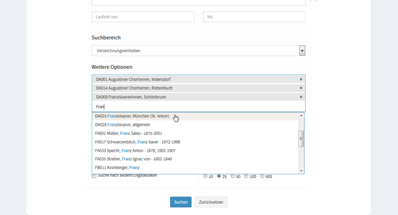Image resolution: width=398 pixels, height=215 pixels.
Task: Select 100 results per page
Action: point(246,176)
